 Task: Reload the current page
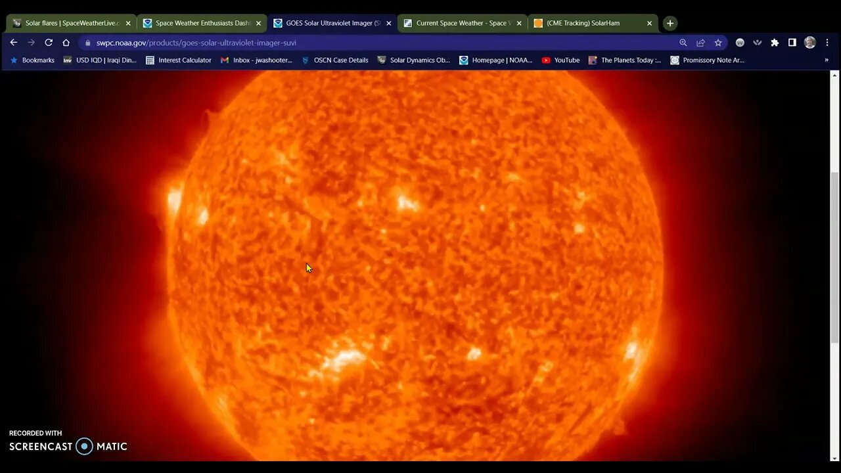49,42
